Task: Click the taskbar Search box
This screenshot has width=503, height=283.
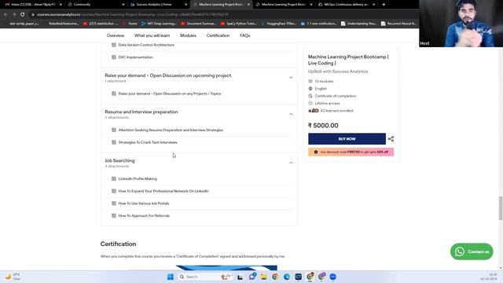Action: (x=205, y=277)
